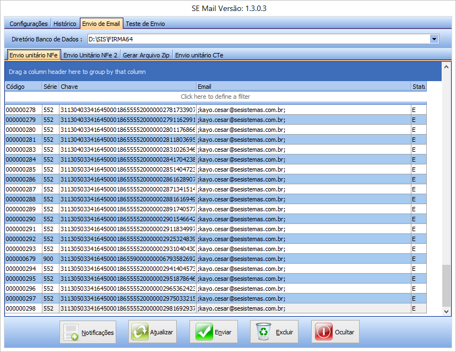Select the Teste de Envio tab
456x352 pixels.
[x=145, y=24]
